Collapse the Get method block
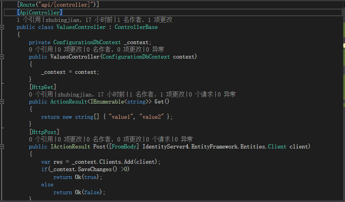 [x=2, y=102]
